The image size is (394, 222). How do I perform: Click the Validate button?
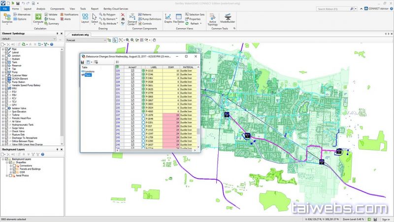click(53, 15)
